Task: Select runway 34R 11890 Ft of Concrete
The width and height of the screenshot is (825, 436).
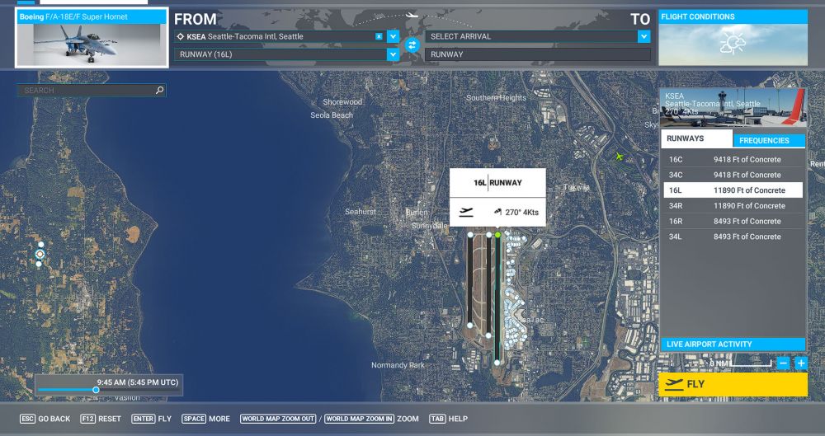Action: click(733, 206)
